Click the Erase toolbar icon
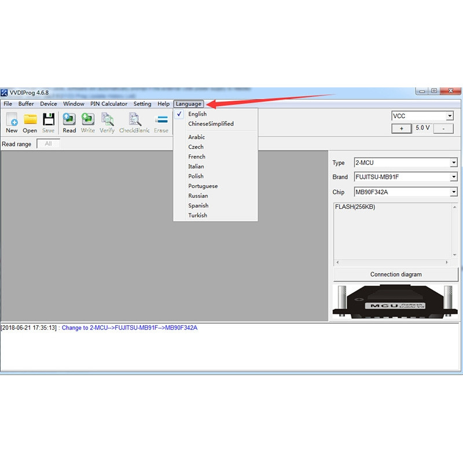The width and height of the screenshot is (463, 463). (x=161, y=123)
